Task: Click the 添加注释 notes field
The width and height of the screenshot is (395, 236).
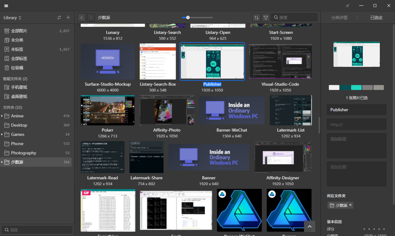Action: pos(357,174)
